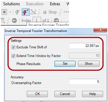Click the Inverse Fourier Transform toolbar icon
The image size is (108, 102).
click(x=25, y=12)
